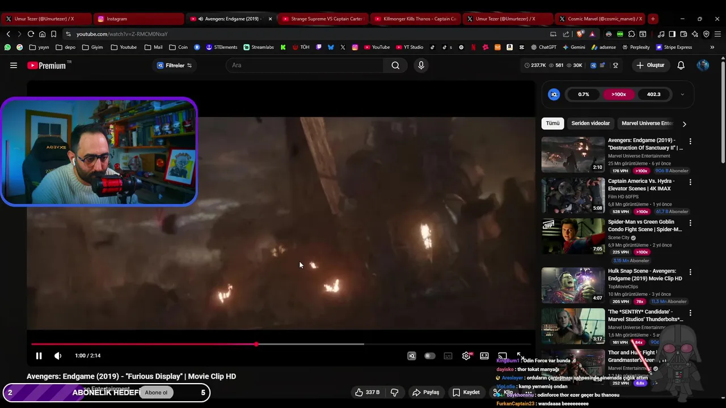This screenshot has height=408, width=726.
Task: Open the account avatar menu
Action: pos(703,65)
